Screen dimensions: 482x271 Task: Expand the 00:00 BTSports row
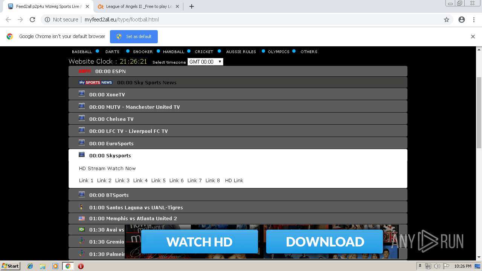click(x=238, y=195)
